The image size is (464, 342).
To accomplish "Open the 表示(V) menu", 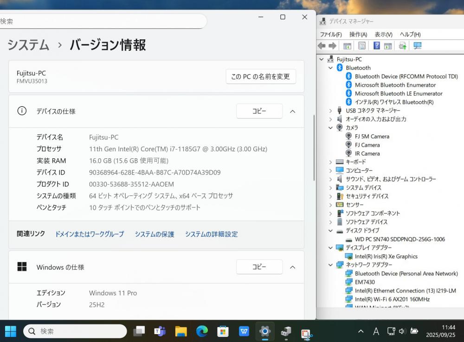I will 383,35.
